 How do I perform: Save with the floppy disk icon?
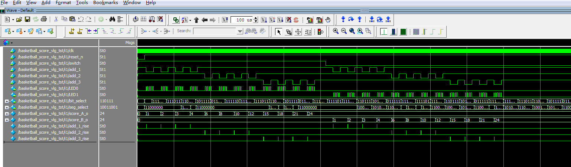(x=27, y=20)
